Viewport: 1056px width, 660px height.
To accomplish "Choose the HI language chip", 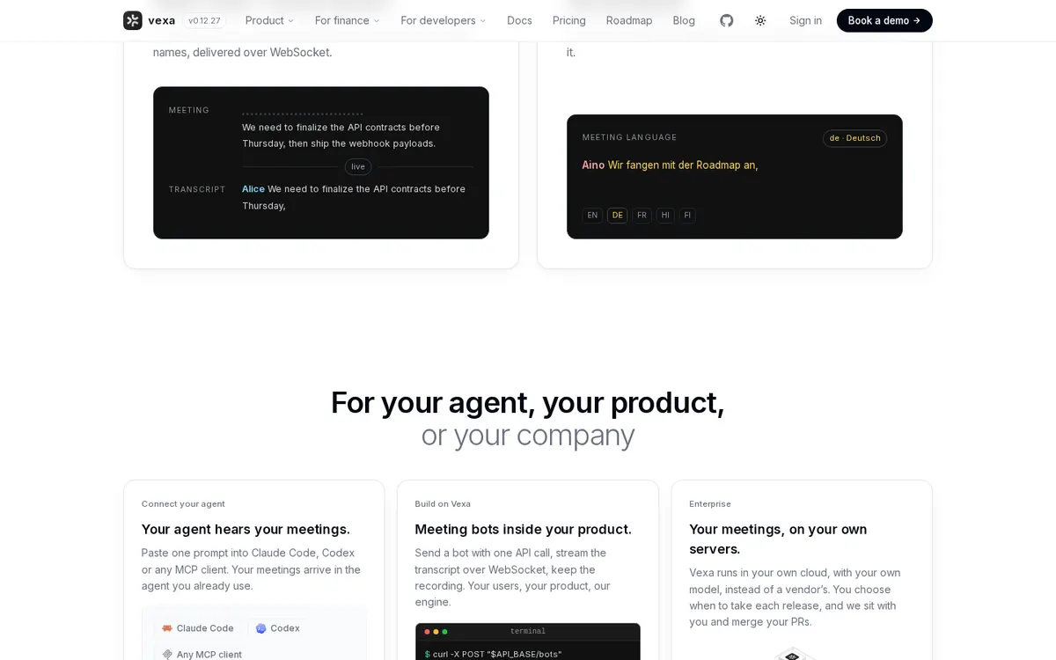I will pos(665,216).
